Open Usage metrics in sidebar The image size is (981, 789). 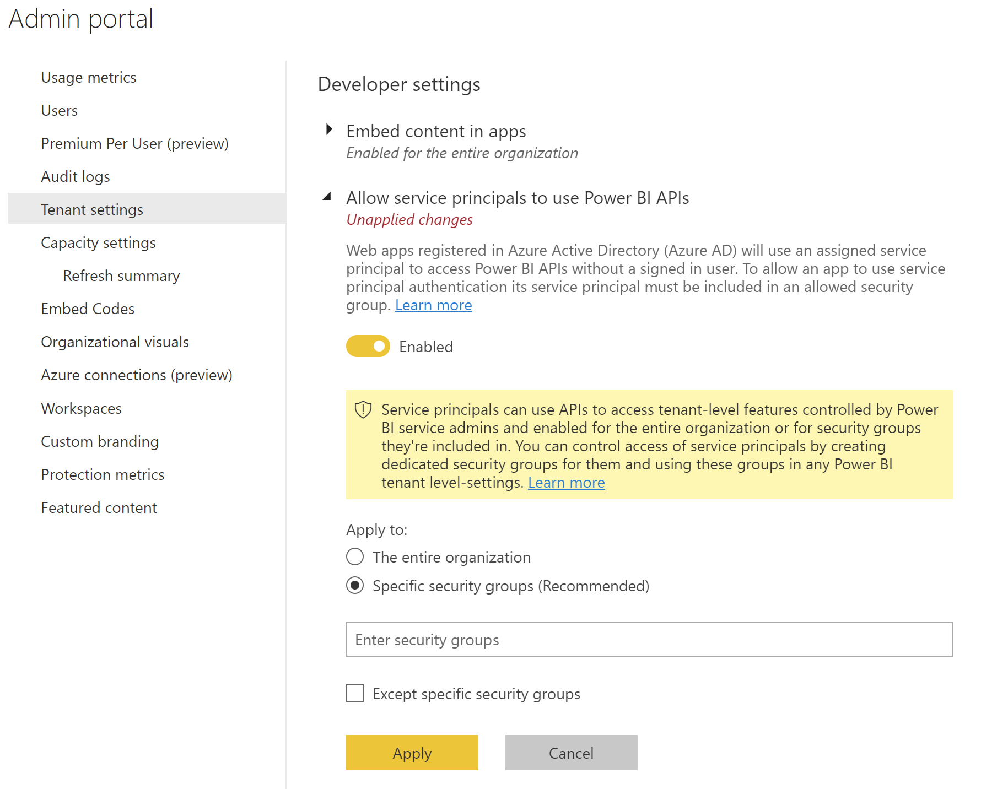89,78
